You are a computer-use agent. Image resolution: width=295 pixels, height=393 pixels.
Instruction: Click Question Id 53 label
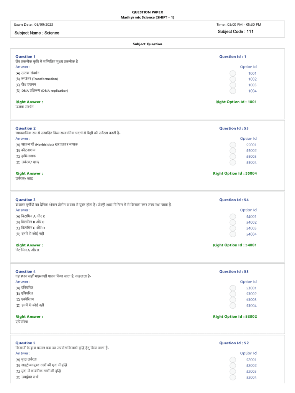tap(234, 271)
